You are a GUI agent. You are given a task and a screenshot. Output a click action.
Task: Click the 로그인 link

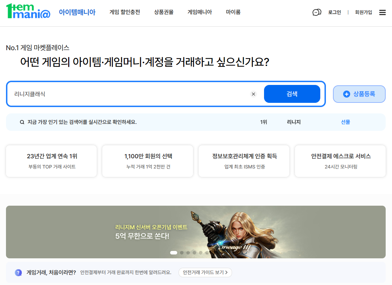click(334, 12)
